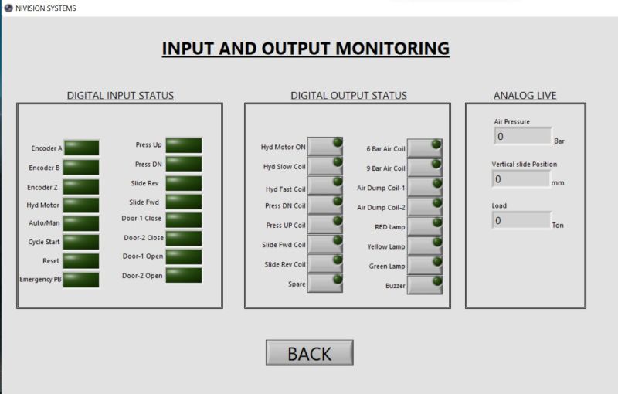The image size is (618, 394).
Task: Click the Door-1 Close status indicator
Action: (x=183, y=219)
